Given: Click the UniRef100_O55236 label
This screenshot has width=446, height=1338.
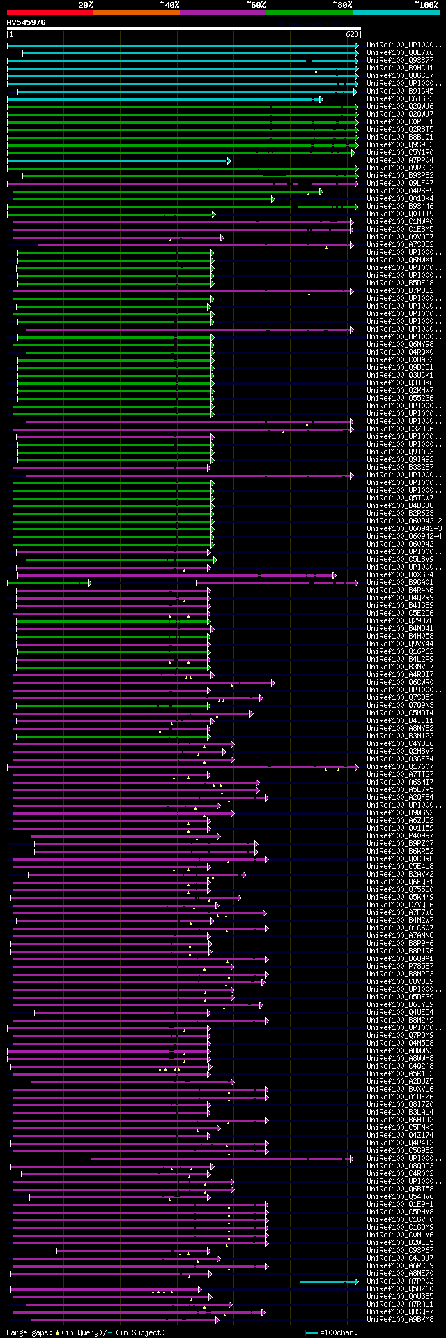Looking at the screenshot, I should pos(400,399).
